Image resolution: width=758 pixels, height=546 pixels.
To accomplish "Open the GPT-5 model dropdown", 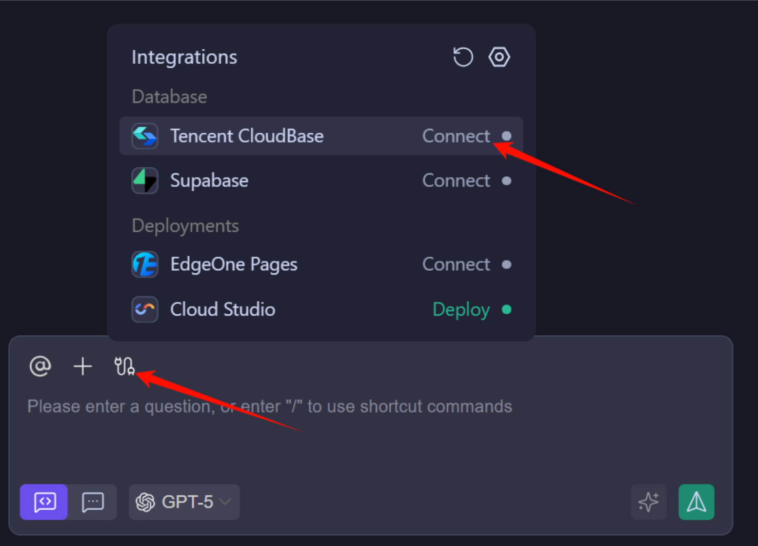I will pyautogui.click(x=184, y=502).
